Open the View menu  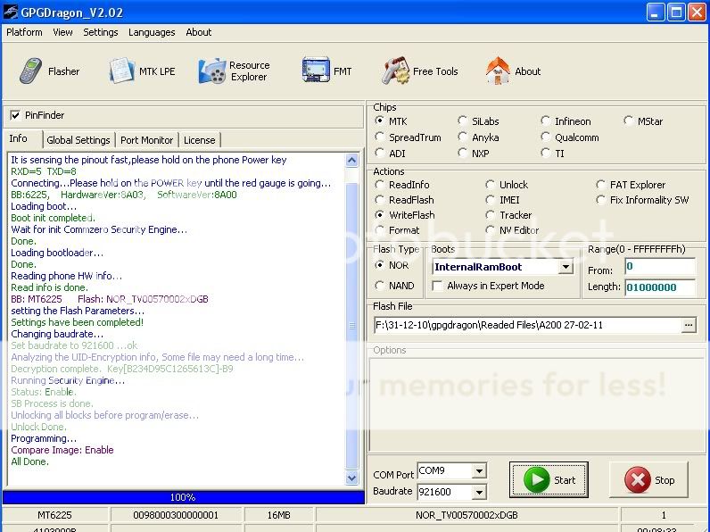(62, 32)
